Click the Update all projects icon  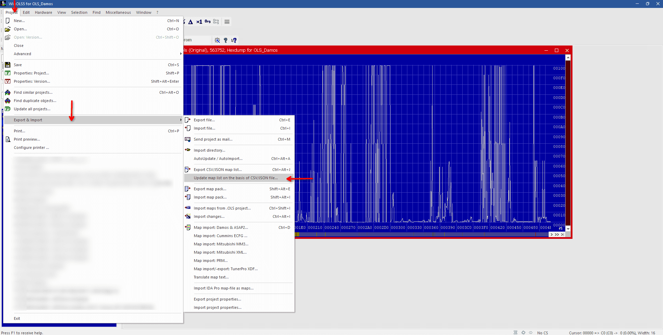coord(8,109)
